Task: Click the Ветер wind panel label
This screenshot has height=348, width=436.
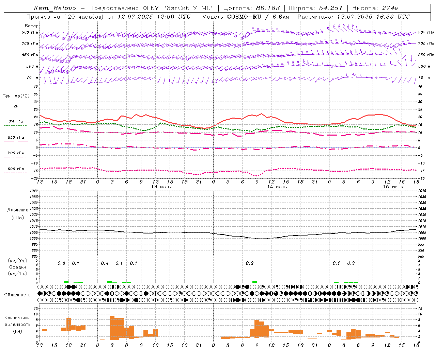Action: point(32,26)
